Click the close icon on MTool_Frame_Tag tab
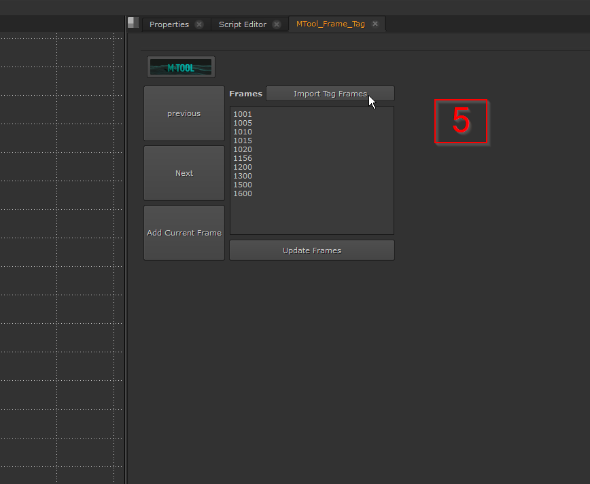The height and width of the screenshot is (484, 590). 375,23
